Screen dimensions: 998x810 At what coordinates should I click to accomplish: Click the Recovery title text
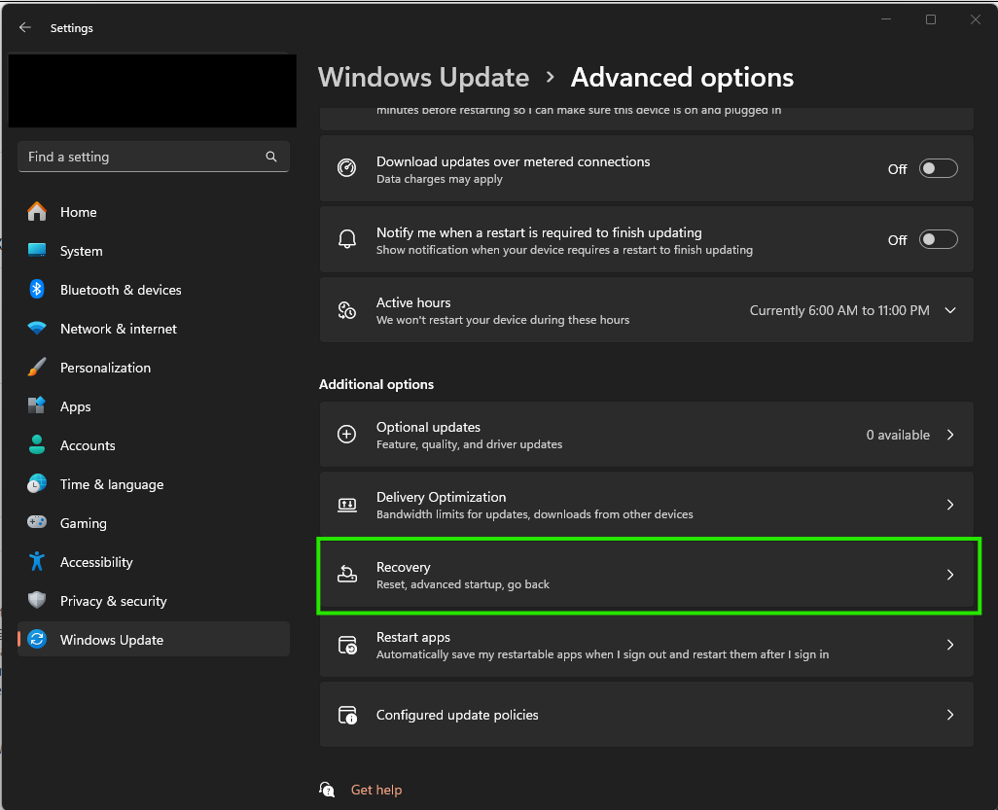(403, 567)
